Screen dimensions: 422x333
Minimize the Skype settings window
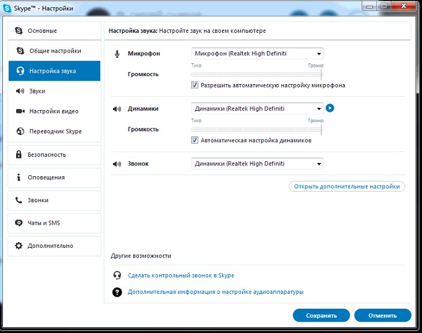point(370,6)
